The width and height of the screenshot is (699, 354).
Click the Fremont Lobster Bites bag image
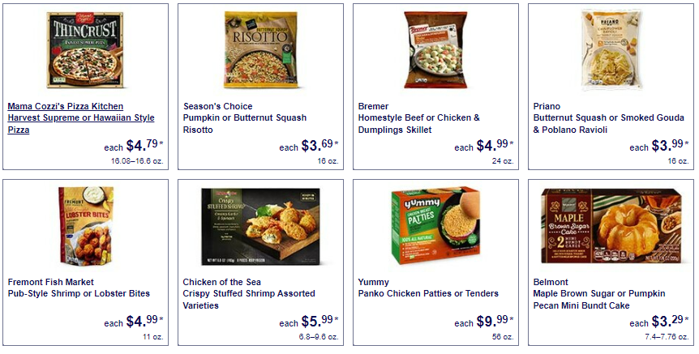(x=86, y=226)
